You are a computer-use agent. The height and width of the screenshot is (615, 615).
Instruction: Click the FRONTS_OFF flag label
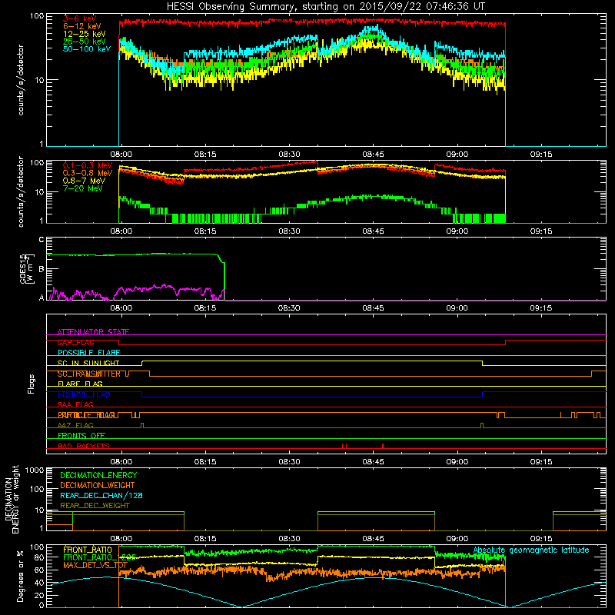[x=81, y=435]
